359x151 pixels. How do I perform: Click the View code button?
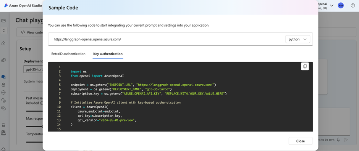32,32
